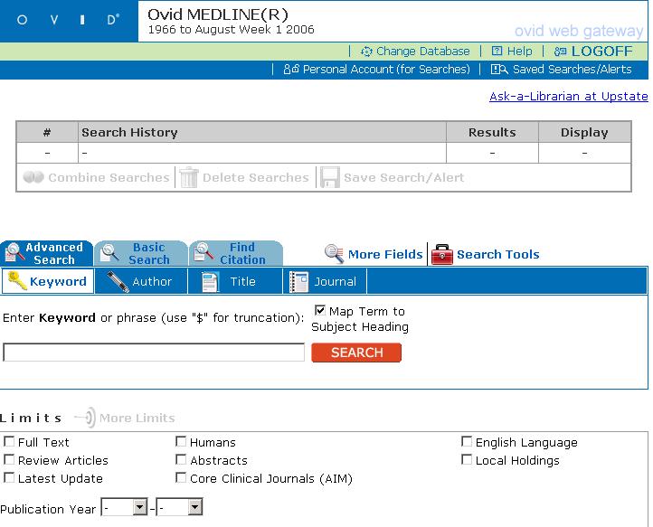Click the Display column header
This screenshot has width=653, height=527.
[x=584, y=132]
